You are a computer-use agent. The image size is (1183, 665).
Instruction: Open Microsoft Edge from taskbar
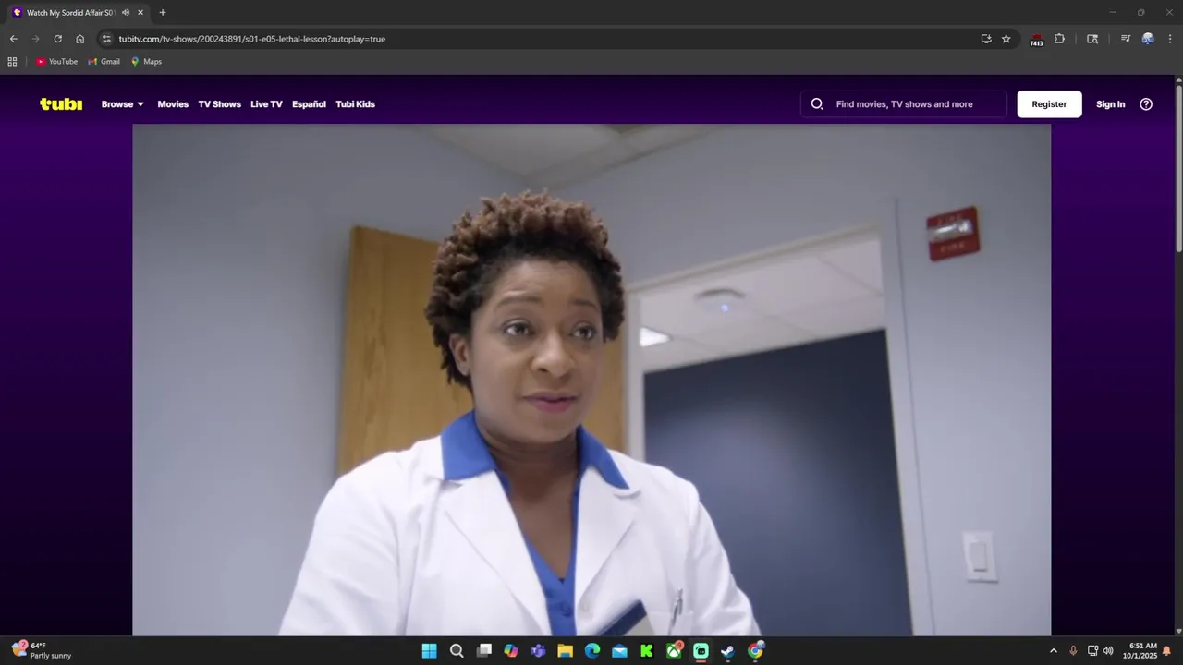[592, 651]
